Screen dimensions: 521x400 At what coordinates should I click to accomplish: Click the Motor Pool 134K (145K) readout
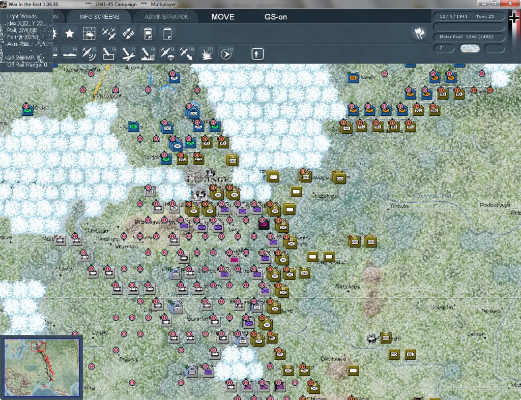tap(469, 37)
